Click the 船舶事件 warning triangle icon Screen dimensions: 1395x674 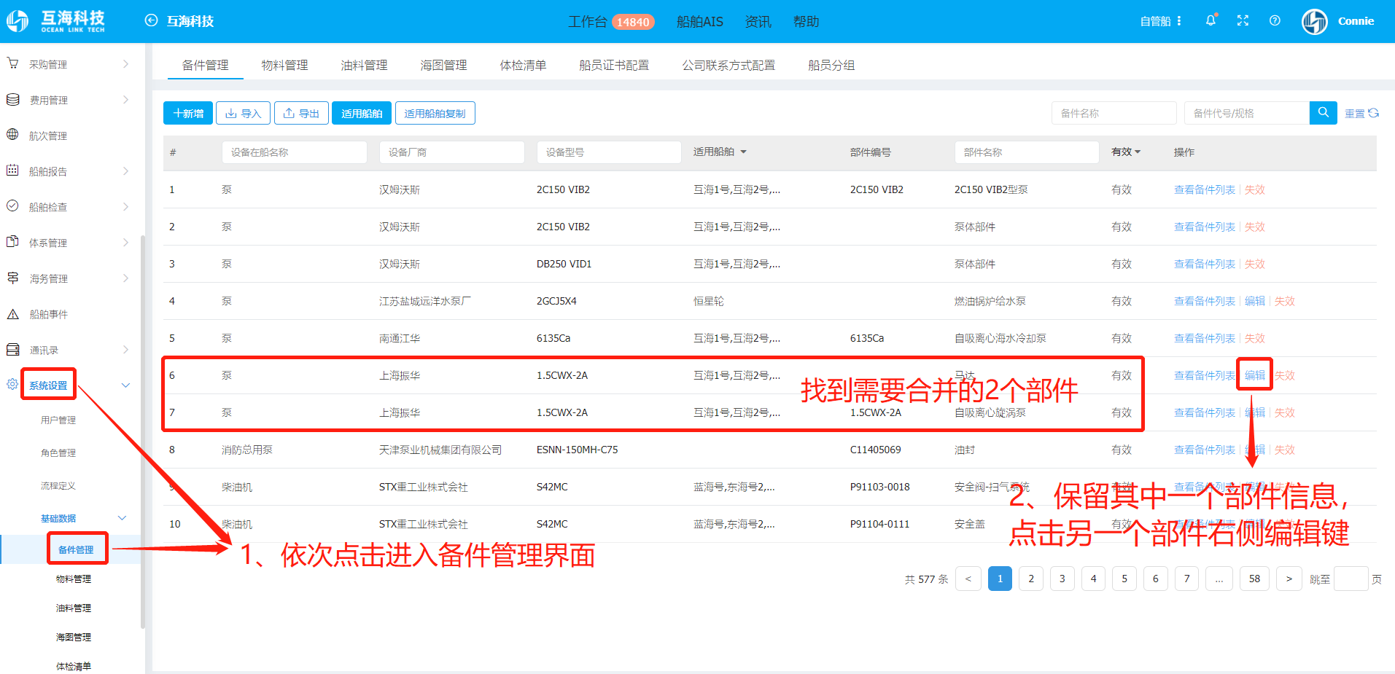click(x=12, y=314)
